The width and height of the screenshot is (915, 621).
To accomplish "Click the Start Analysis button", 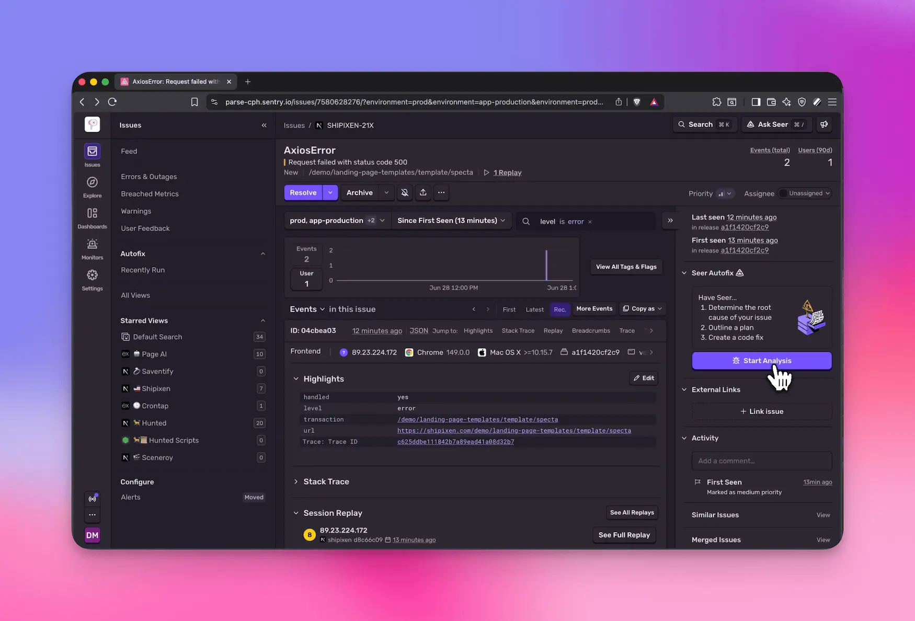I will tap(762, 361).
